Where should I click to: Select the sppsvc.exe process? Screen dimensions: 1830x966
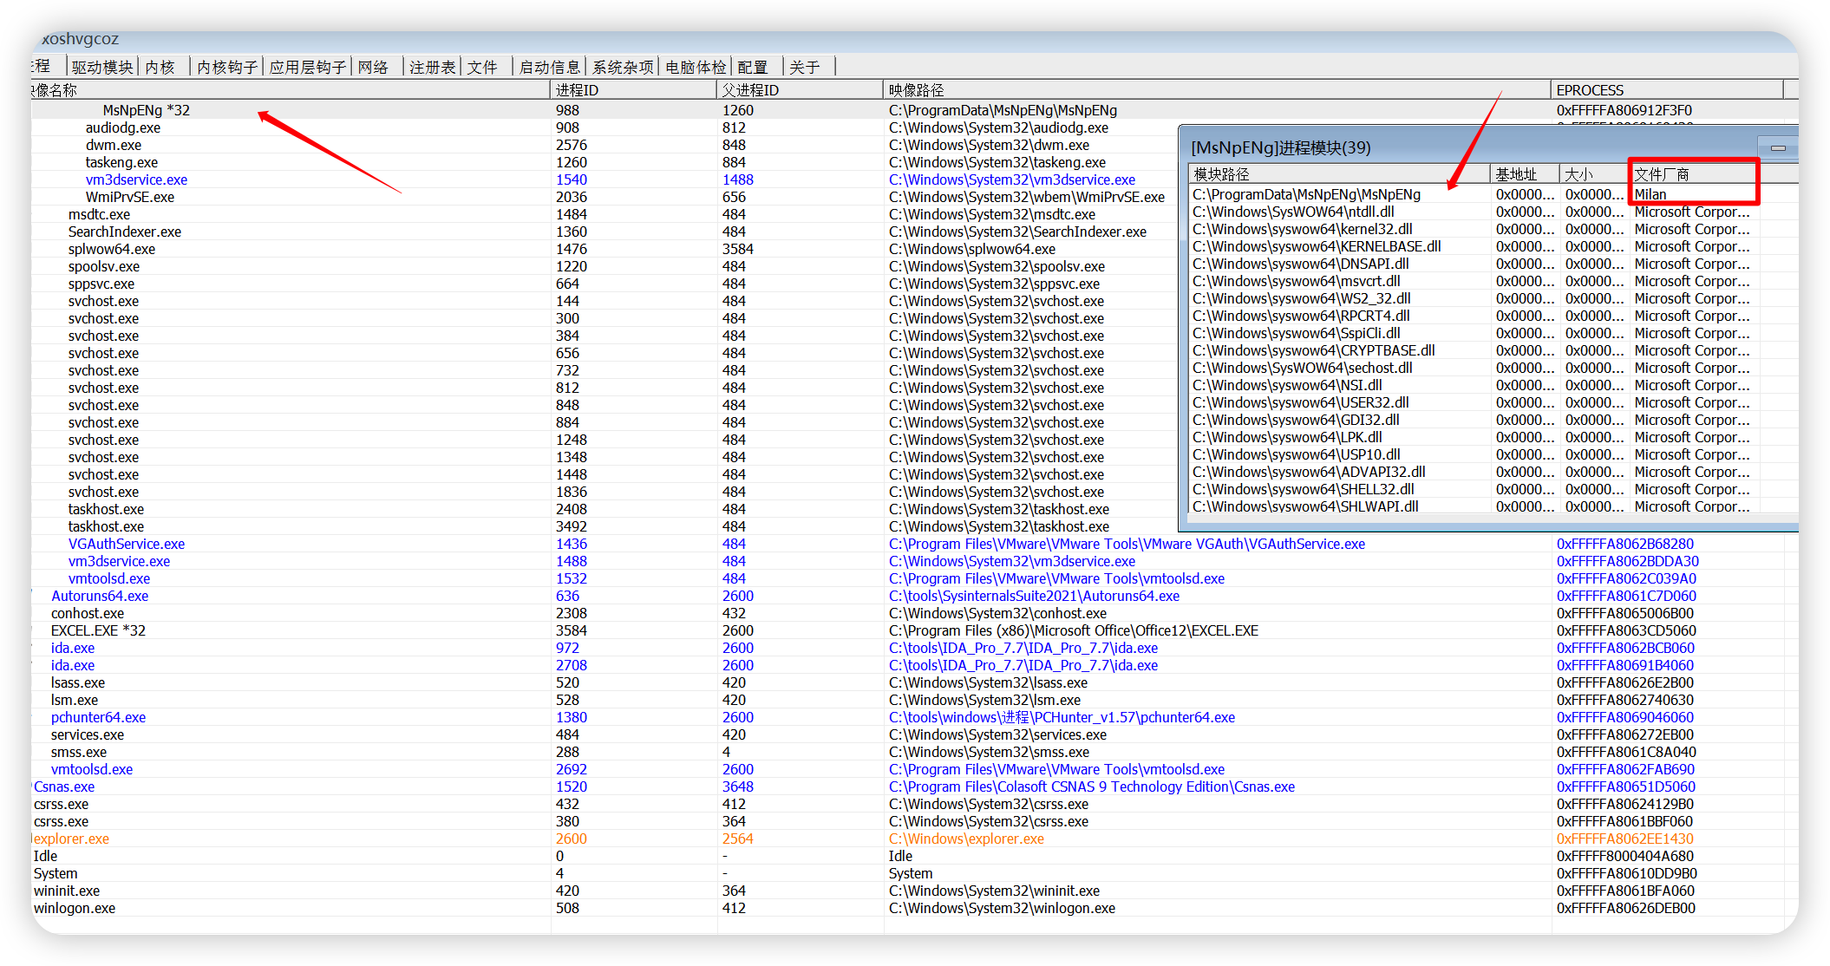pyautogui.click(x=101, y=284)
